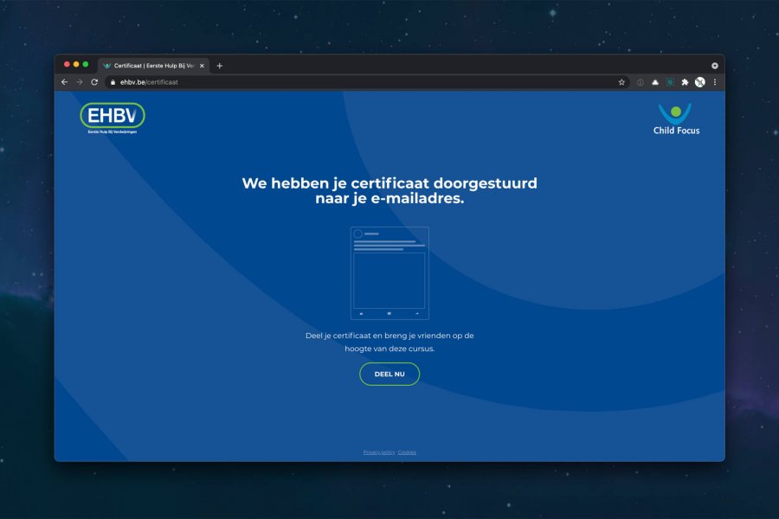Reload the ehbv.be page
Viewport: 779px width, 519px height.
point(94,82)
